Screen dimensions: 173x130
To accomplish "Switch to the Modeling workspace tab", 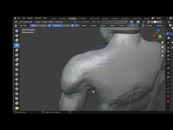I will click(62, 18).
